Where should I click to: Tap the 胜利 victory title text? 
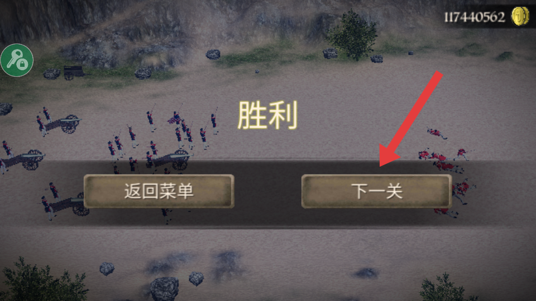[x=267, y=115]
